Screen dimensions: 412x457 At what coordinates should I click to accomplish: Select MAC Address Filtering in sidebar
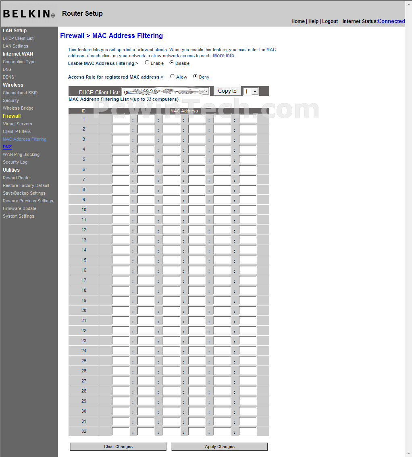25,139
